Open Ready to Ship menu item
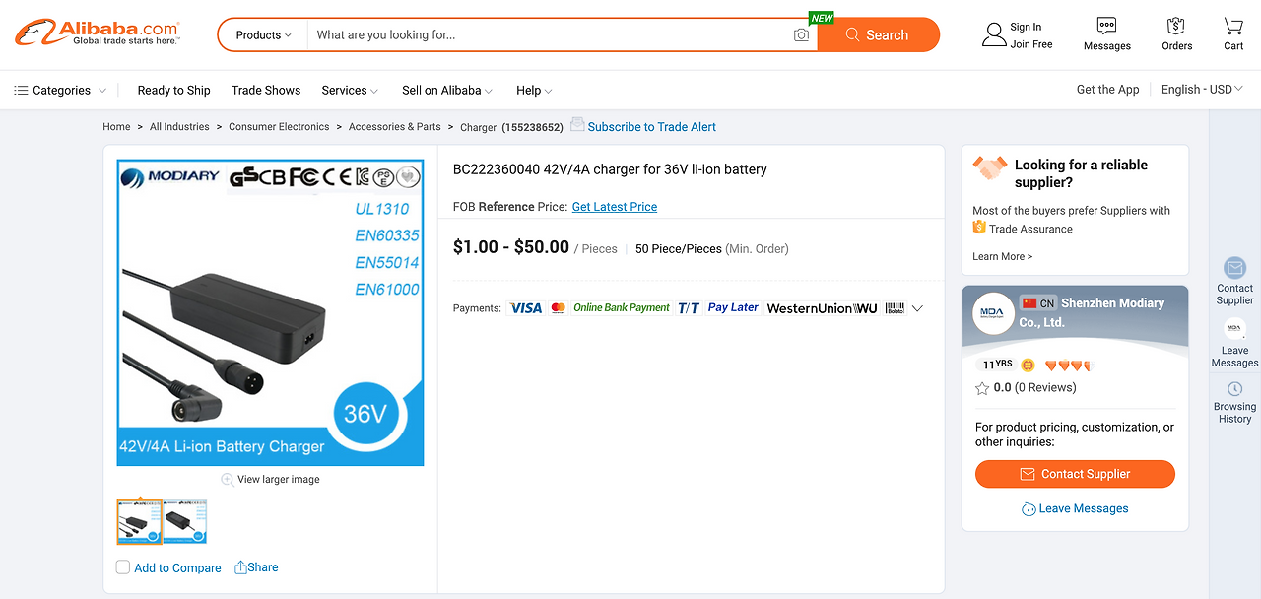The image size is (1261, 599). point(173,91)
